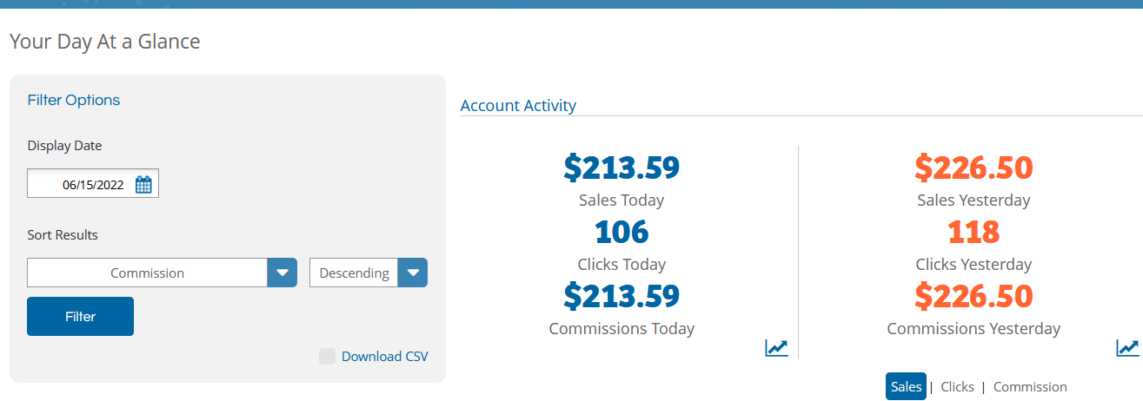
Task: Click the 106 Clicks Today figure
Action: coord(621,232)
